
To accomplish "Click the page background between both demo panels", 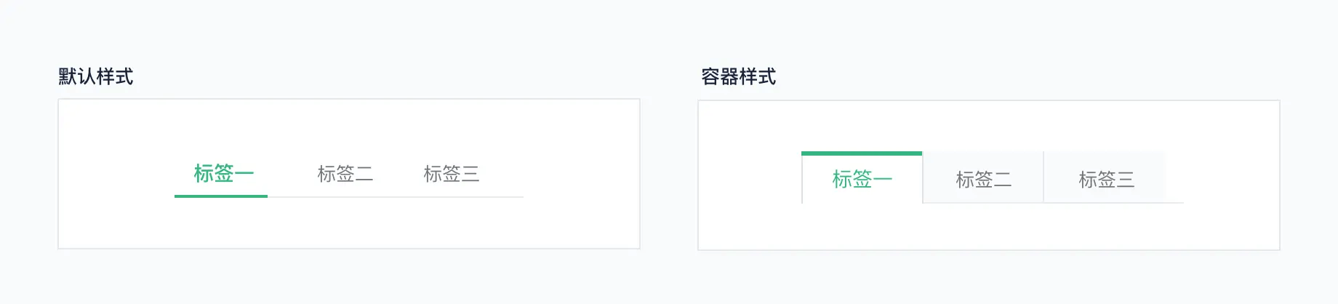I will pos(669,175).
